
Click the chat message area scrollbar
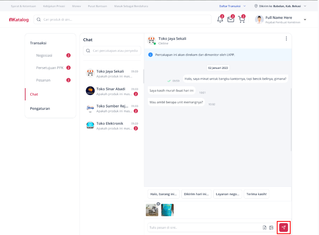[291, 120]
